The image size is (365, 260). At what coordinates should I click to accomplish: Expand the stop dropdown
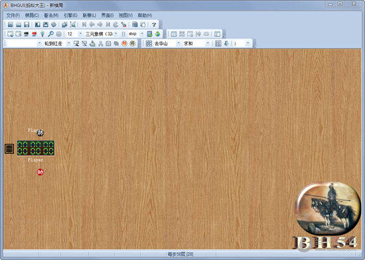(142, 34)
